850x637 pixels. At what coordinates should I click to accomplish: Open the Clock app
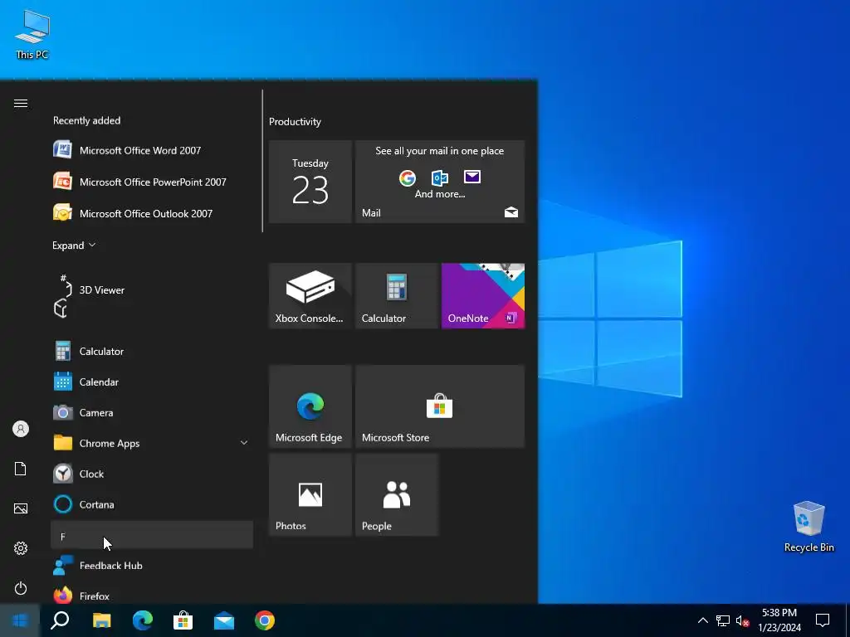[152, 474]
